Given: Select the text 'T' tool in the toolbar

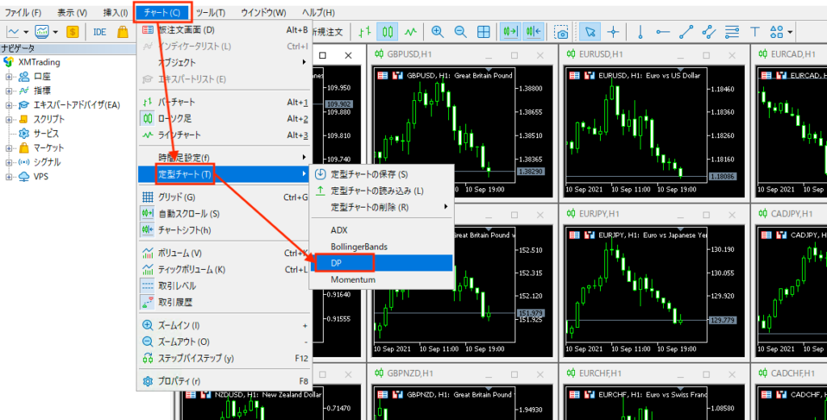Looking at the screenshot, I should tap(755, 32).
